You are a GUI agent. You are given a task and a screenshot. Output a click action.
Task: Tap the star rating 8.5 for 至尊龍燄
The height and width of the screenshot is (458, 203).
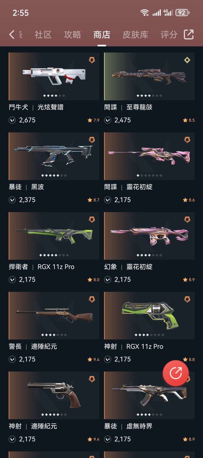pyautogui.click(x=189, y=120)
